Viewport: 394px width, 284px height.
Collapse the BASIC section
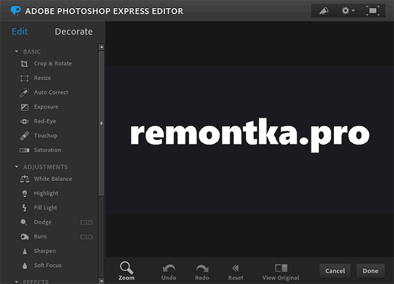pos(16,52)
